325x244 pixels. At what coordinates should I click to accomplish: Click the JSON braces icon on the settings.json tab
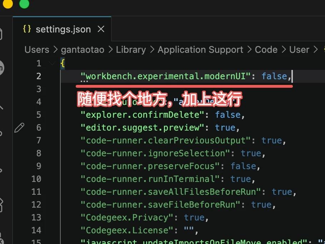(x=27, y=29)
